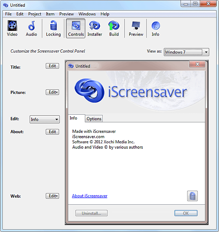Click 'Made with iScreensaver' text

[x=94, y=131]
